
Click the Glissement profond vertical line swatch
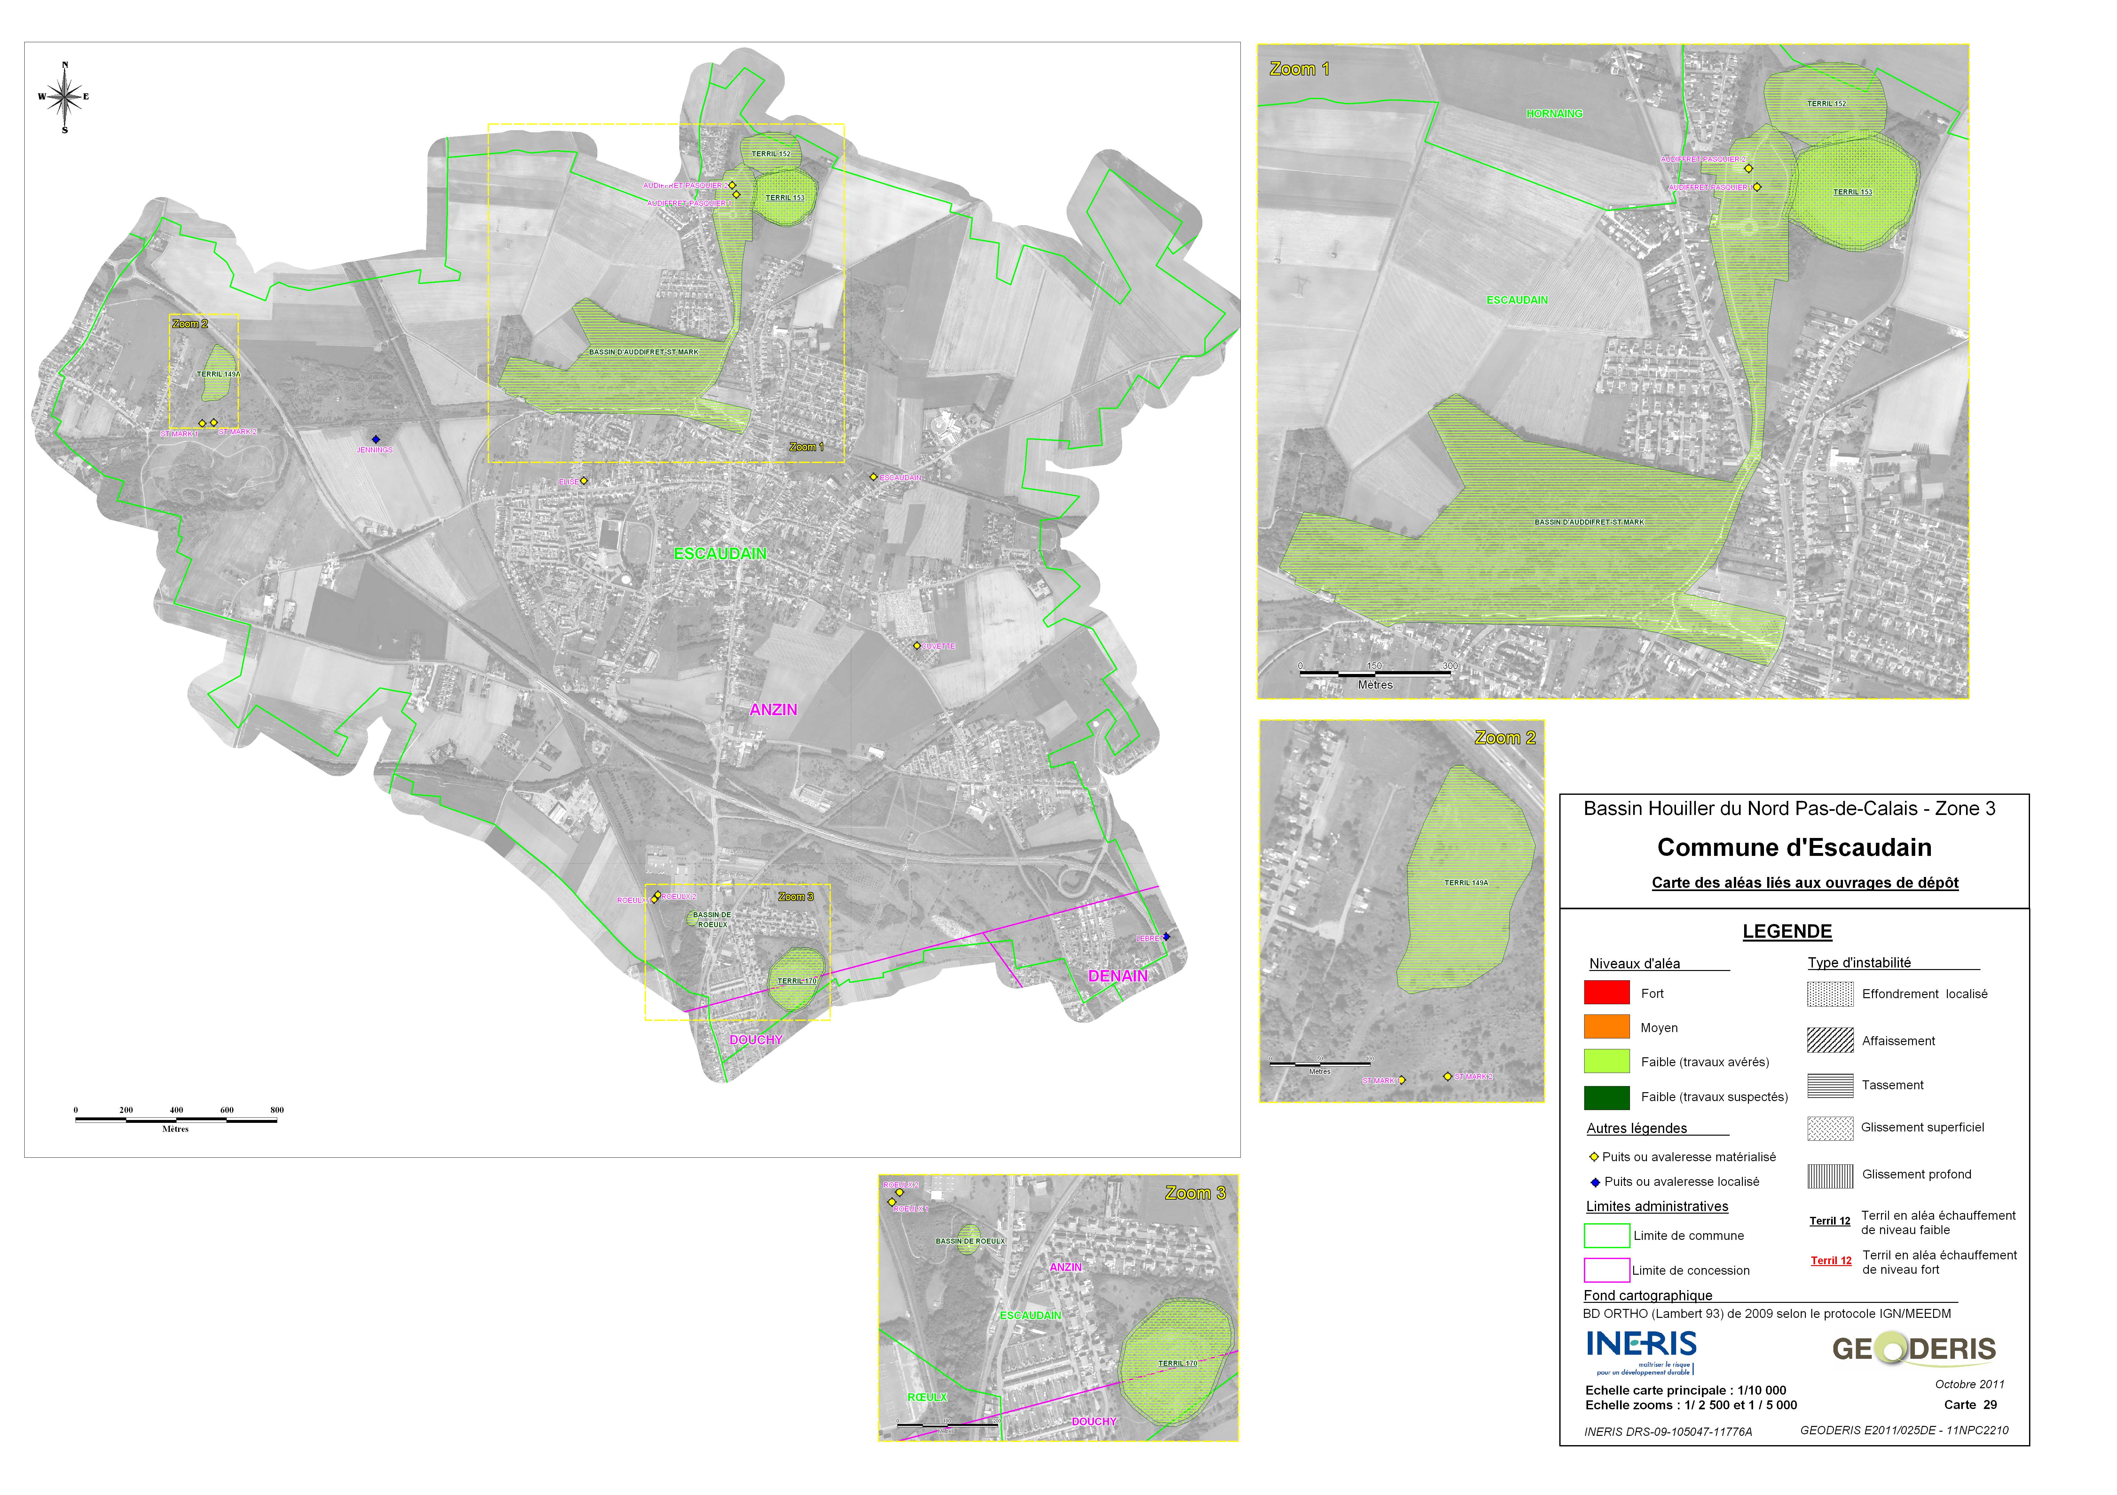1830,1176
